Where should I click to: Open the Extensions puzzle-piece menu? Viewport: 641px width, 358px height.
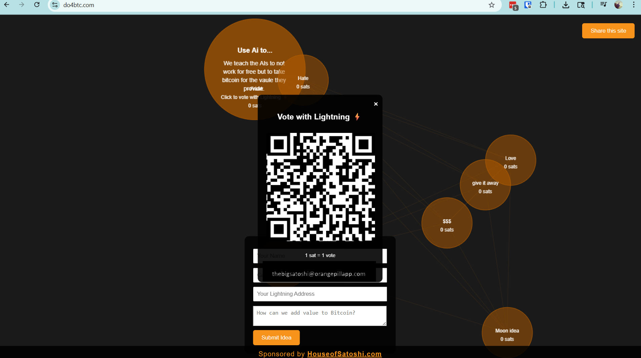[x=543, y=5]
